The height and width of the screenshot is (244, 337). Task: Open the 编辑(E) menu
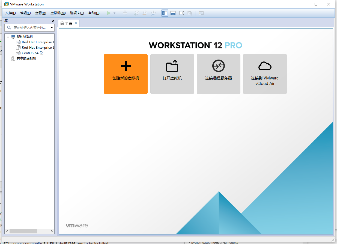(25, 13)
